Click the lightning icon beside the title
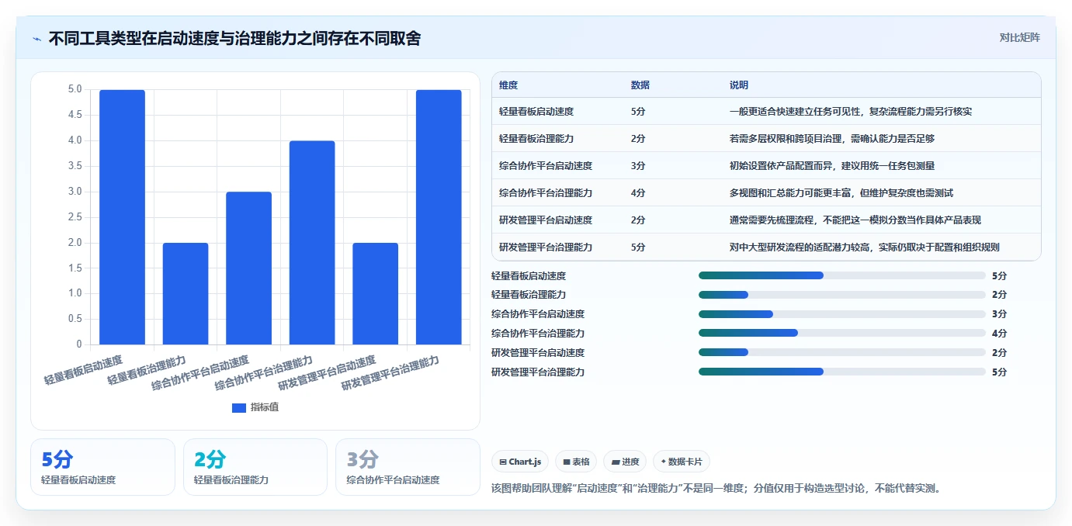This screenshot has width=1072, height=526. (36, 38)
